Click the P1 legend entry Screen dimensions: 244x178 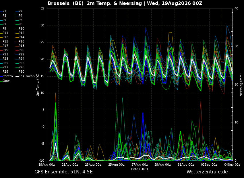[3, 11]
